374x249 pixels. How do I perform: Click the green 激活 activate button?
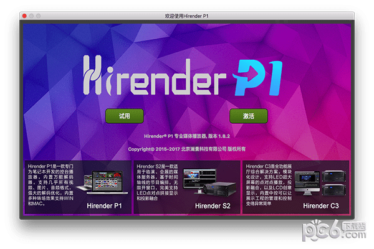tap(249, 116)
